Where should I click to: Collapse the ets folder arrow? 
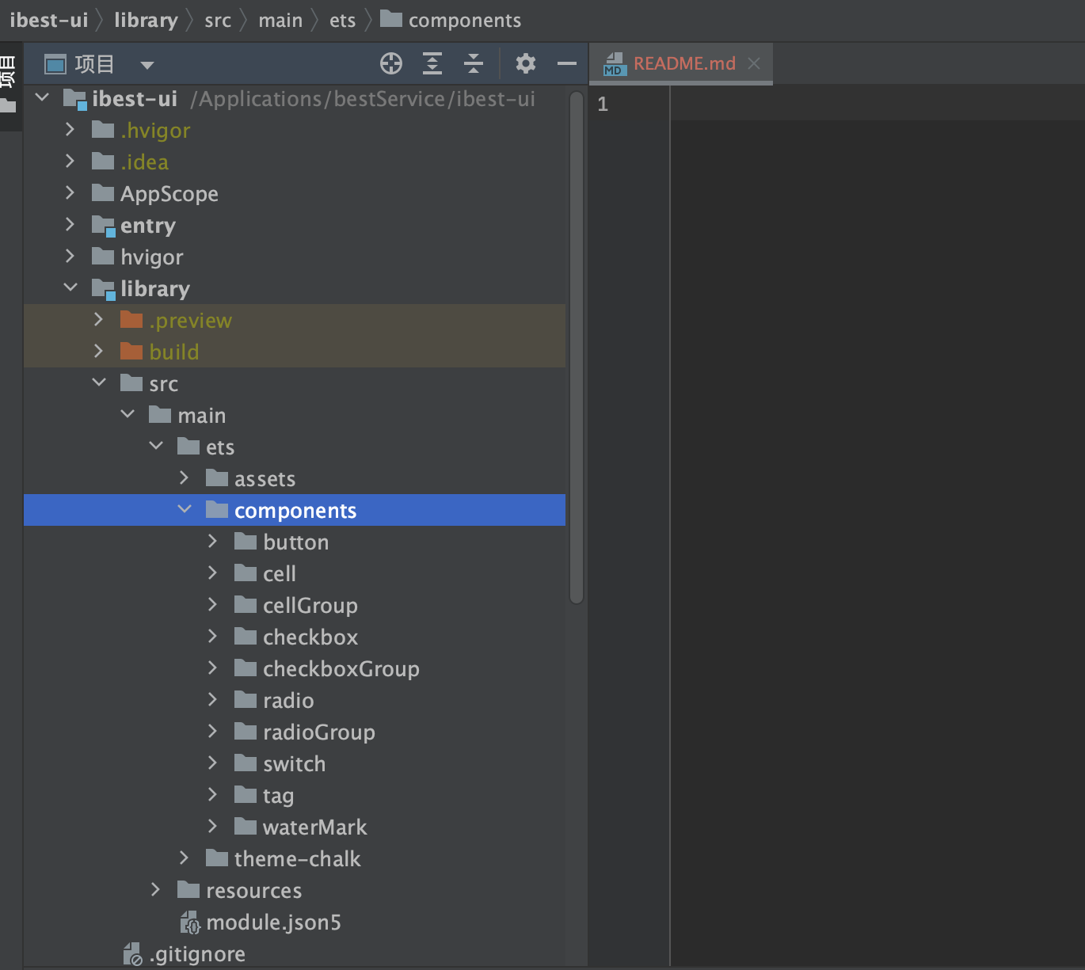click(x=156, y=446)
